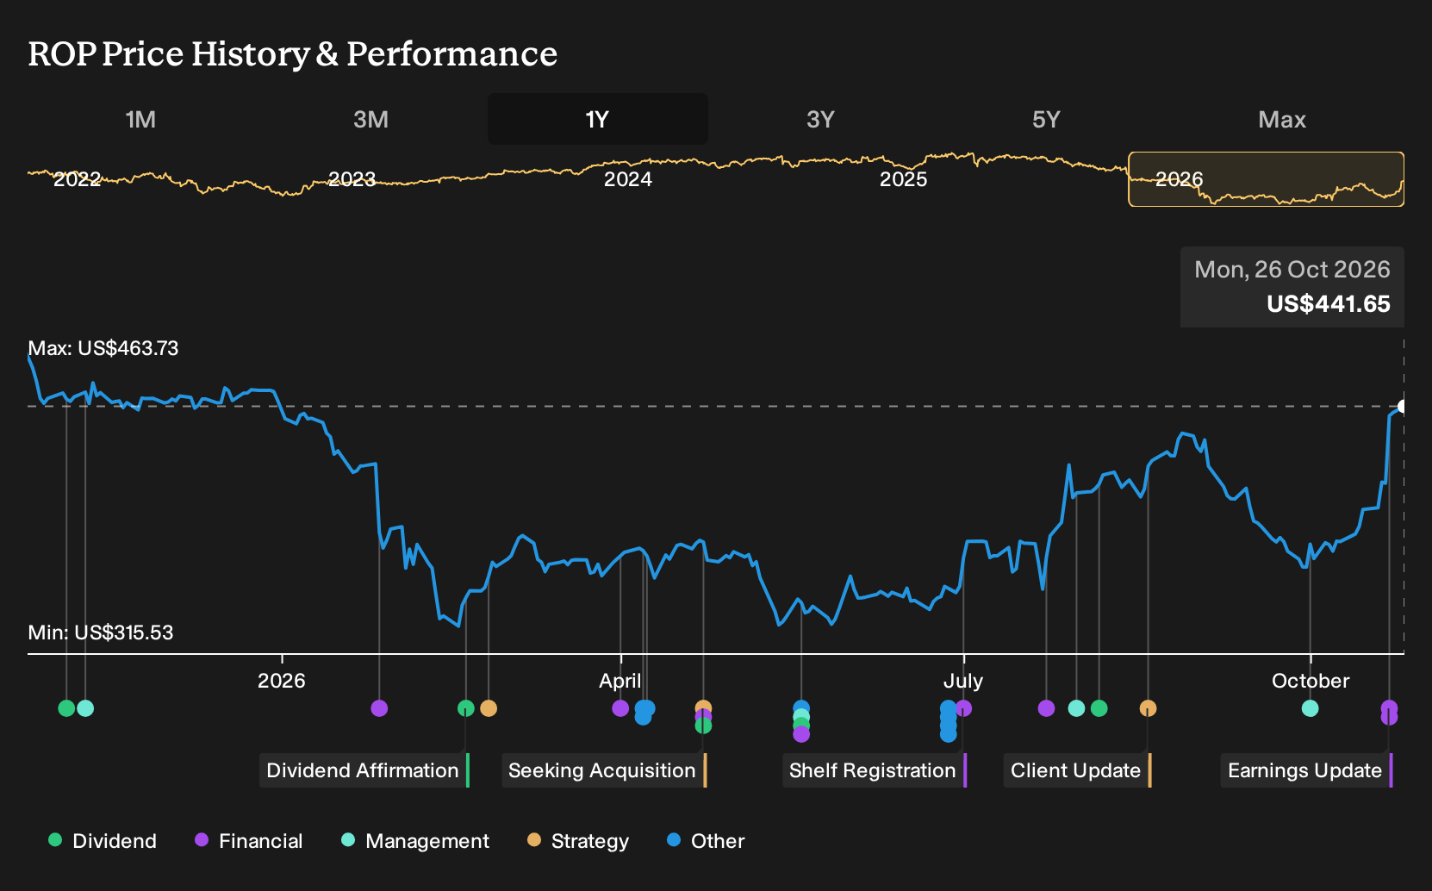This screenshot has width=1432, height=891.
Task: Click the 2022 label in the overview chart
Action: click(x=77, y=179)
